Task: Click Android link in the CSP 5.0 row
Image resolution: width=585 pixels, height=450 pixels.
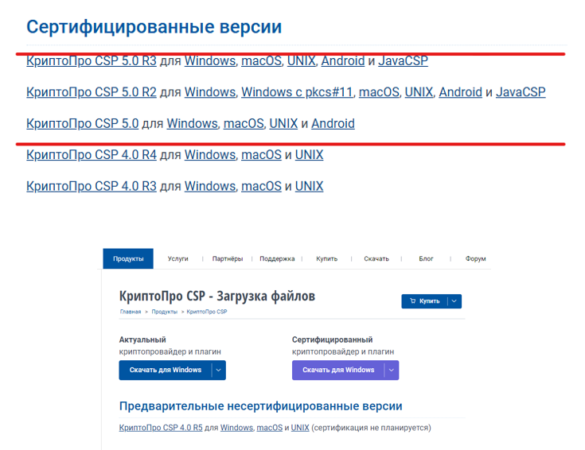Action: tap(333, 123)
